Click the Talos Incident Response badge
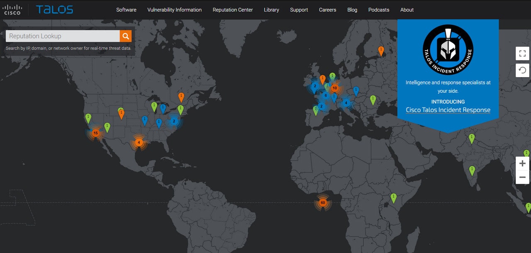 point(448,50)
